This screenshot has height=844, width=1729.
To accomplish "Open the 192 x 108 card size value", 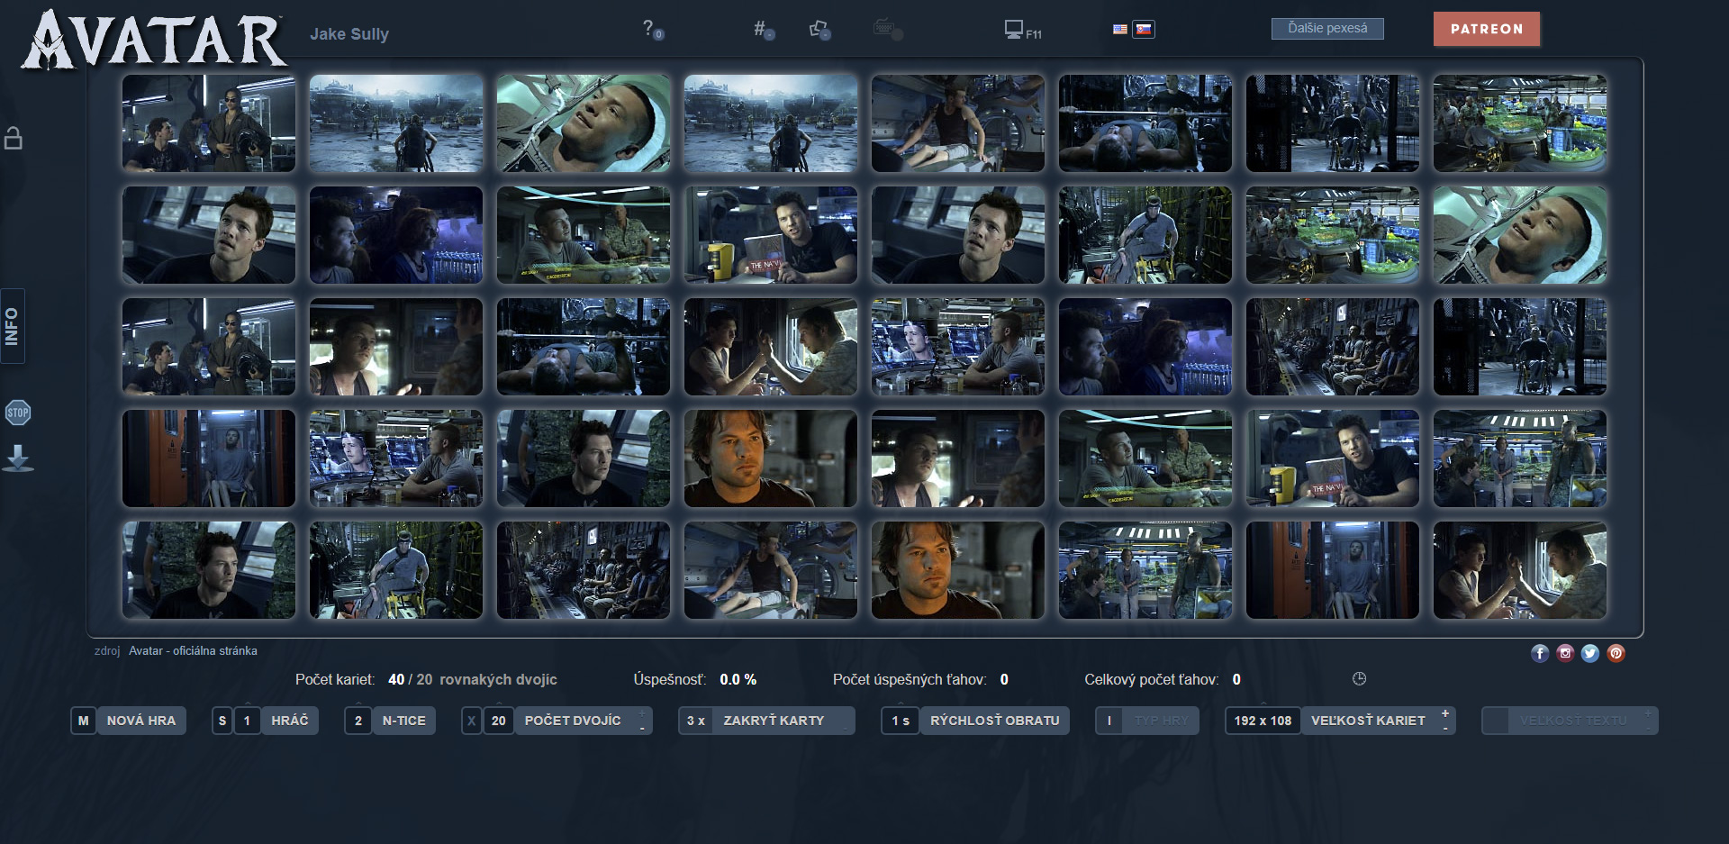I will [1263, 721].
